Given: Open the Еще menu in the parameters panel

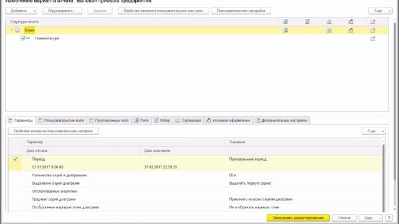Looking at the screenshot, I should (373, 131).
